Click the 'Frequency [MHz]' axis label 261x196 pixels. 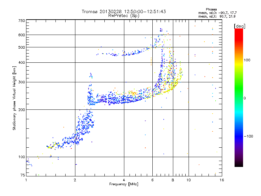tap(124, 184)
